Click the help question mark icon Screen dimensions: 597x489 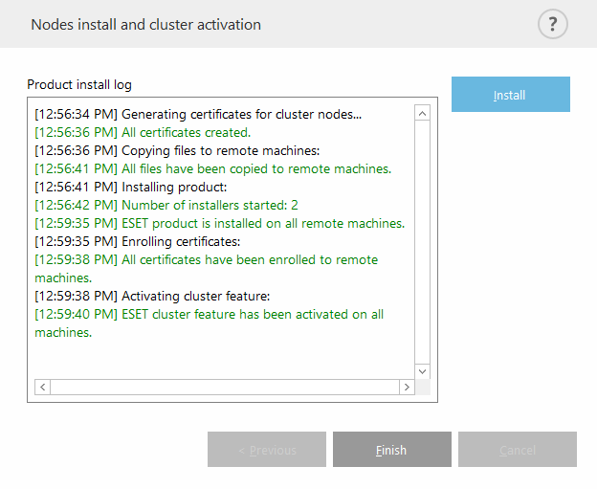coord(552,24)
